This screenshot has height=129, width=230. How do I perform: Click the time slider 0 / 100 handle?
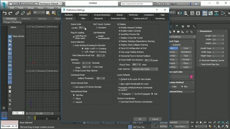(40, 113)
